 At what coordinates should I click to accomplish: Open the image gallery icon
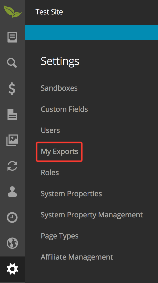pos(12,140)
